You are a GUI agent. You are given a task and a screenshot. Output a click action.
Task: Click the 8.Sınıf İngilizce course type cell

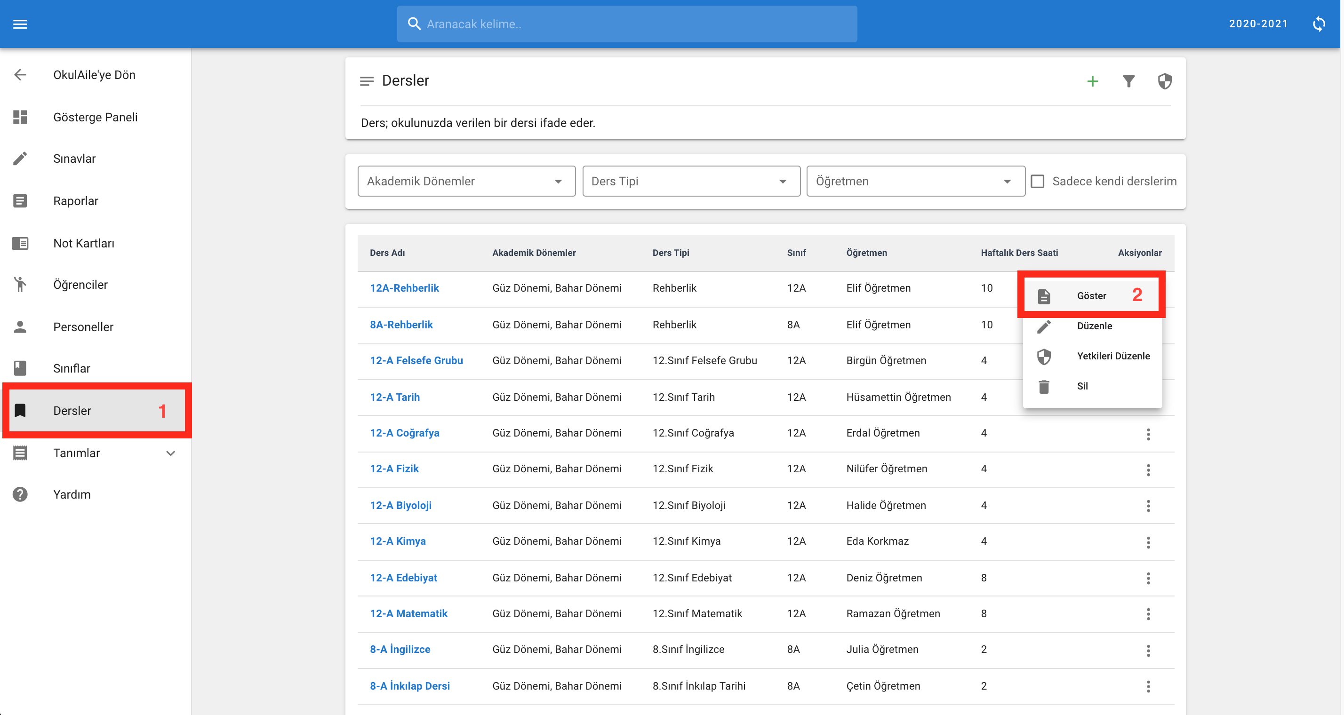coord(688,649)
